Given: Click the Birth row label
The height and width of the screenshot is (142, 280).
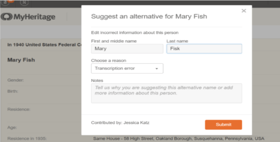Looking at the screenshot, I should click(x=13, y=91).
